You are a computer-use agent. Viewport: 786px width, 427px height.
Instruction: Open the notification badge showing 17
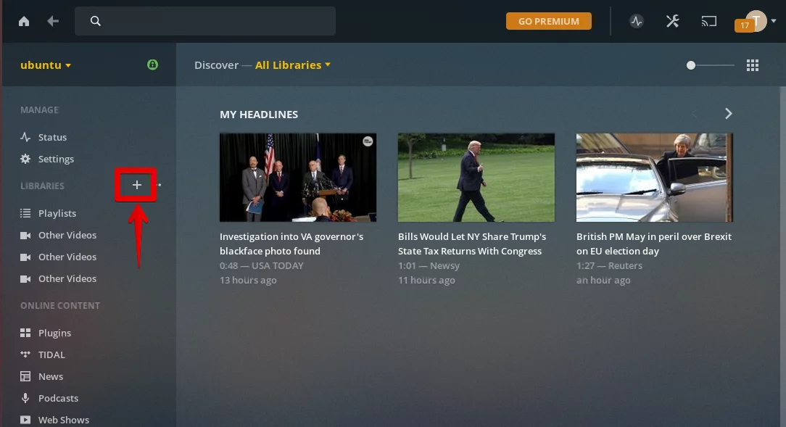click(x=745, y=25)
